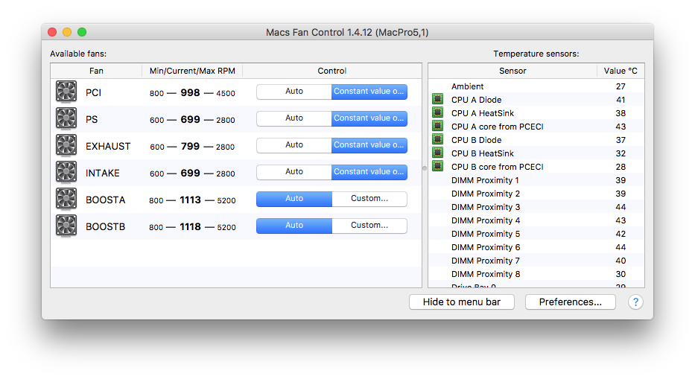The image size is (695, 379).
Task: Click the INTAKE fan icon
Action: pos(66,172)
